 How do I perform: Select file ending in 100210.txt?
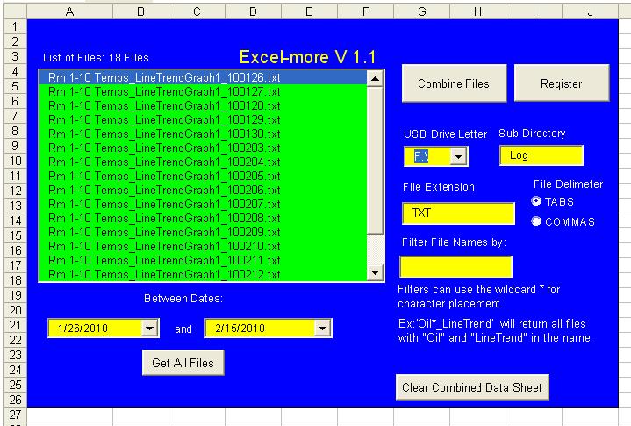pyautogui.click(x=203, y=247)
